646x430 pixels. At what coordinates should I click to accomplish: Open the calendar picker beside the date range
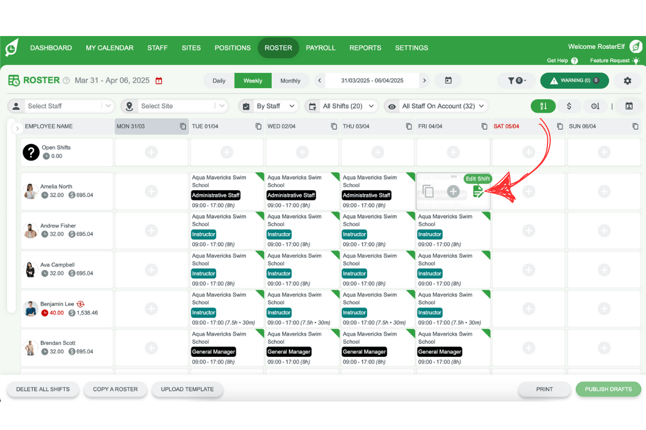click(x=448, y=80)
